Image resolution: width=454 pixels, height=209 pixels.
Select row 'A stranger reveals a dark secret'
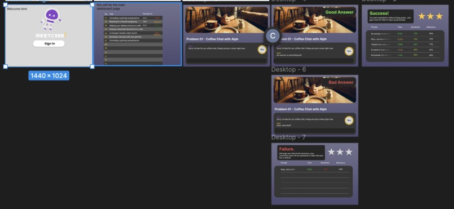pyautogui.click(x=133, y=33)
